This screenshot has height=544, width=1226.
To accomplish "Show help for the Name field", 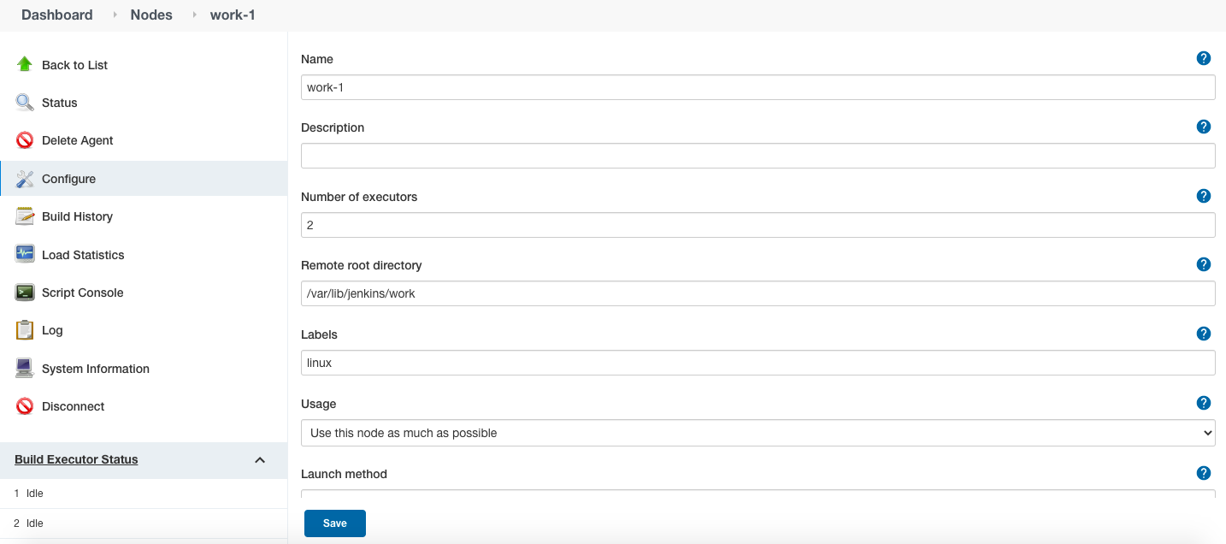I will click(1204, 58).
